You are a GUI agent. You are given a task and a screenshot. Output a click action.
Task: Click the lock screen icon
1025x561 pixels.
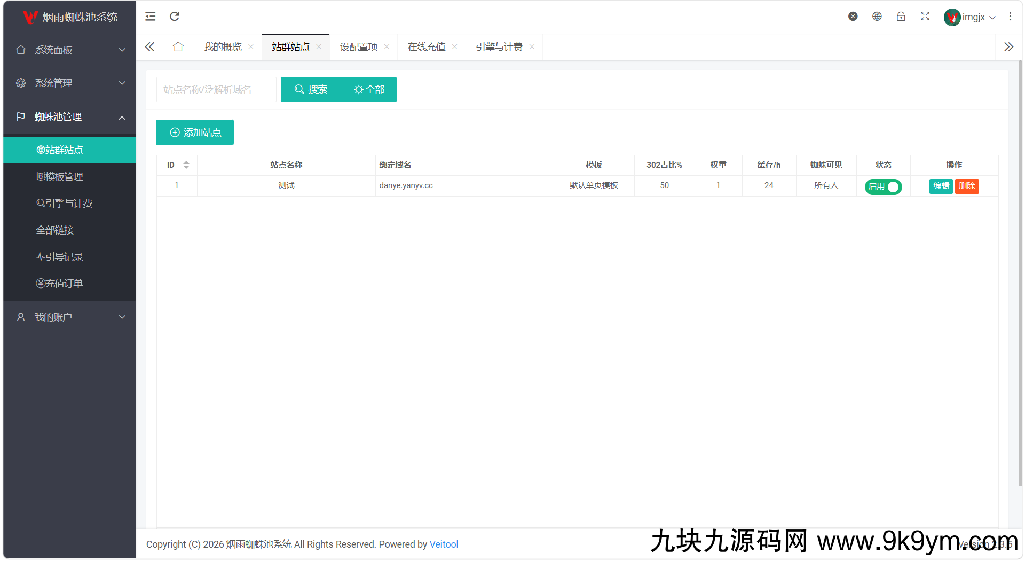[x=901, y=17]
